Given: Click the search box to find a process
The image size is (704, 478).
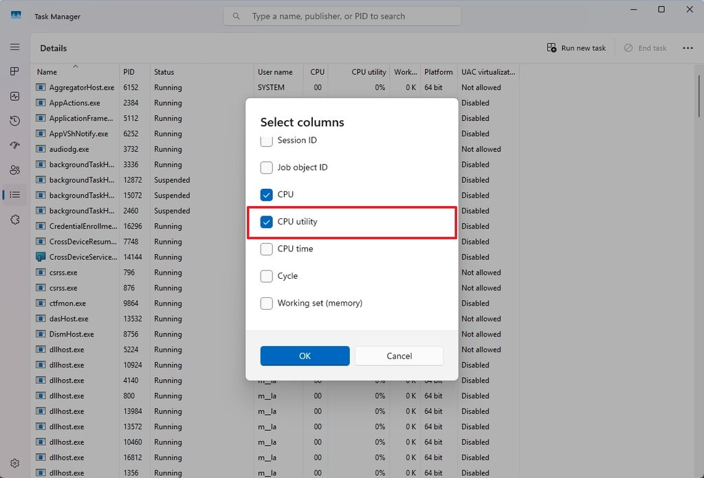Looking at the screenshot, I should (x=342, y=15).
